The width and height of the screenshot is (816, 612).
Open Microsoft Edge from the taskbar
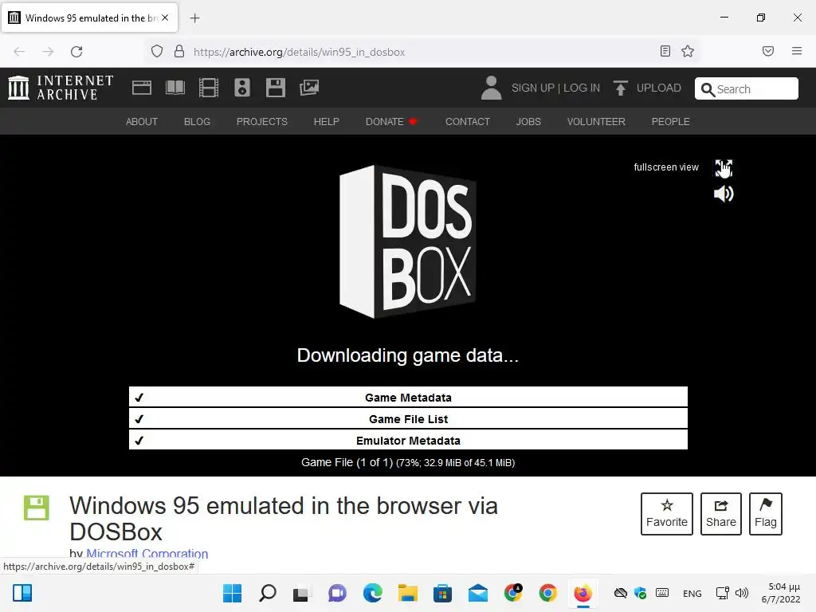point(373,593)
